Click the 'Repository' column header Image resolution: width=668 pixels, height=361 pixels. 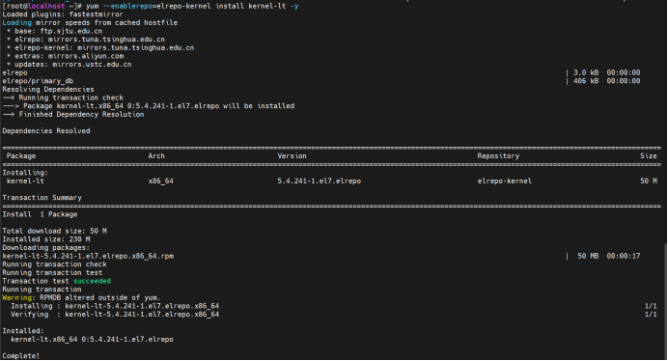click(x=498, y=156)
